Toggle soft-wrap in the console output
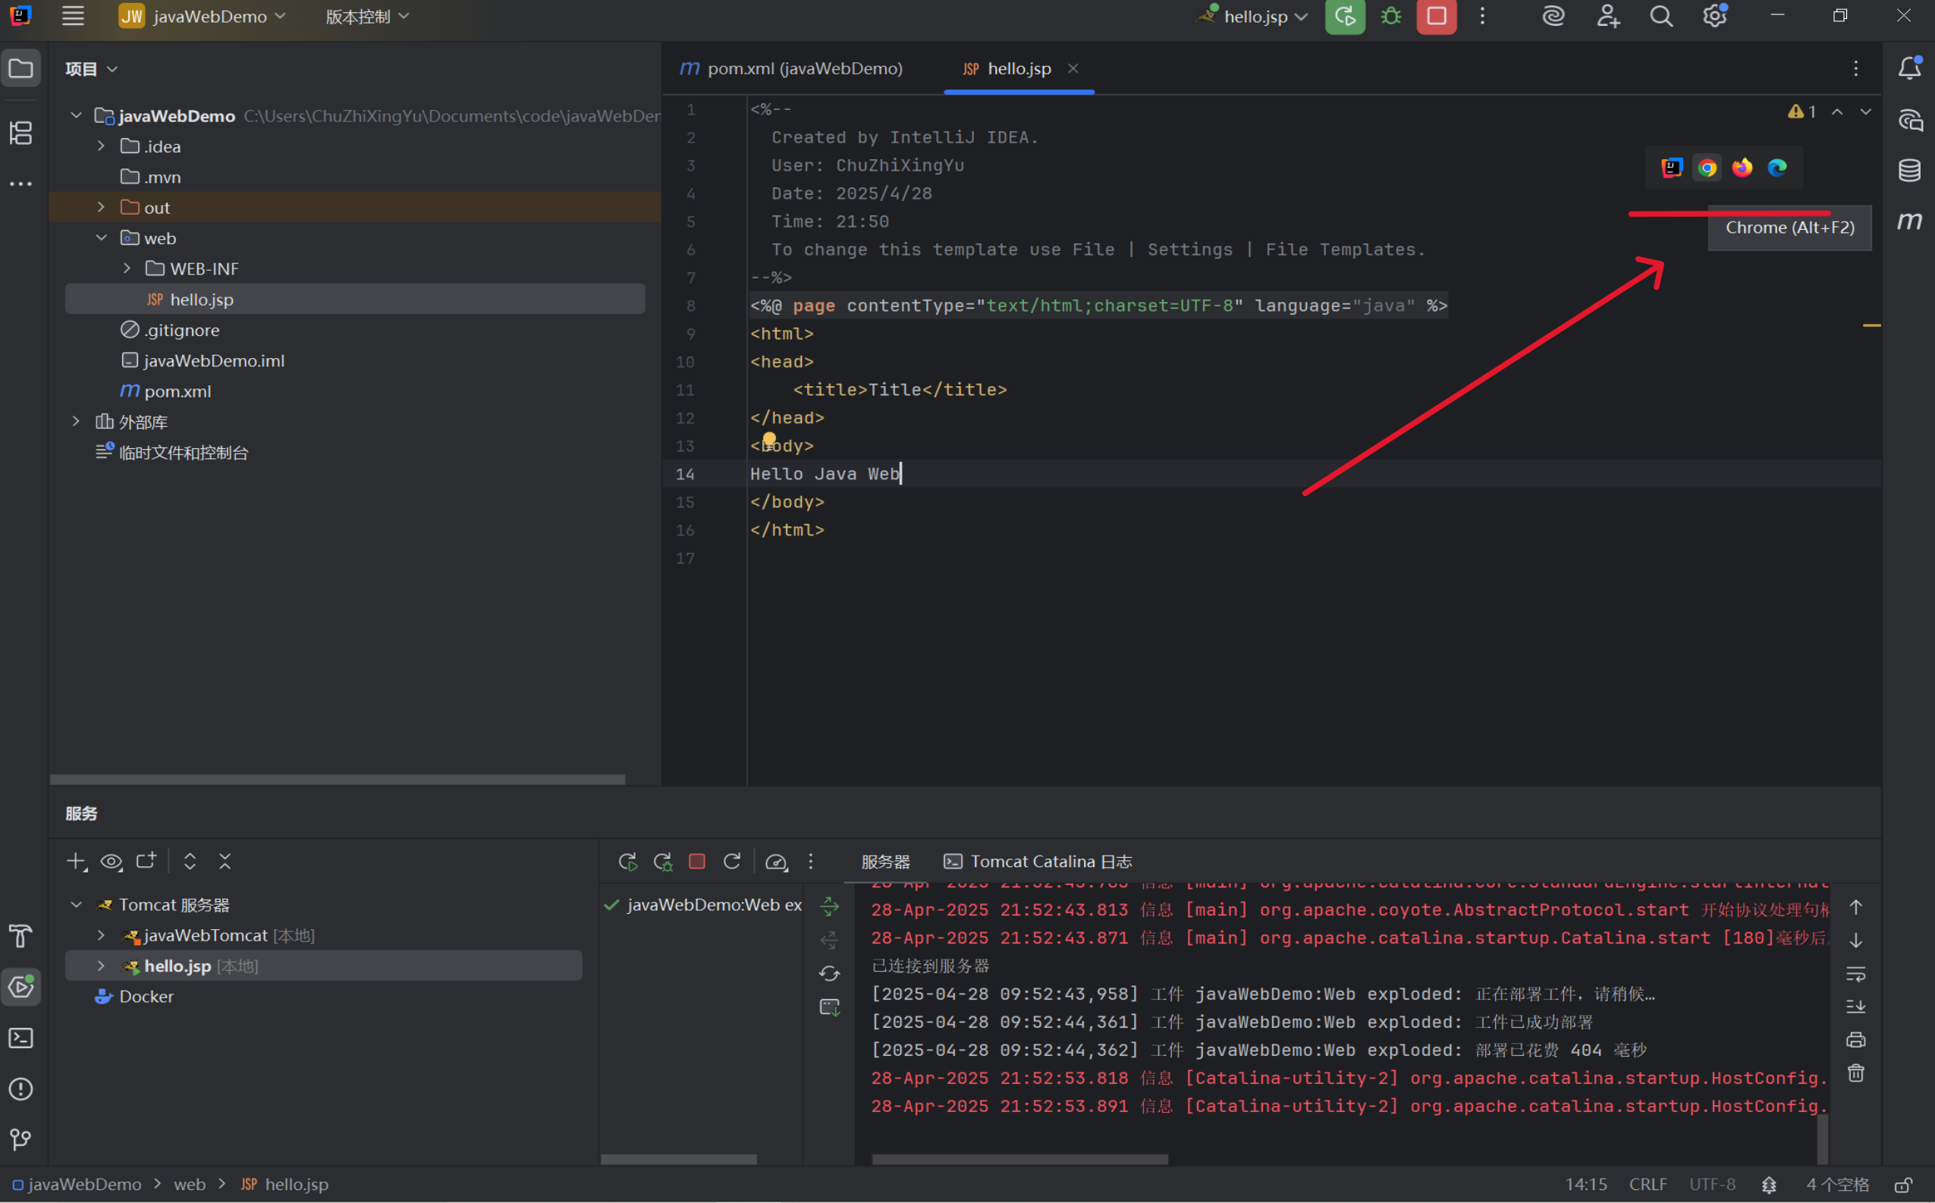 pyautogui.click(x=1855, y=973)
